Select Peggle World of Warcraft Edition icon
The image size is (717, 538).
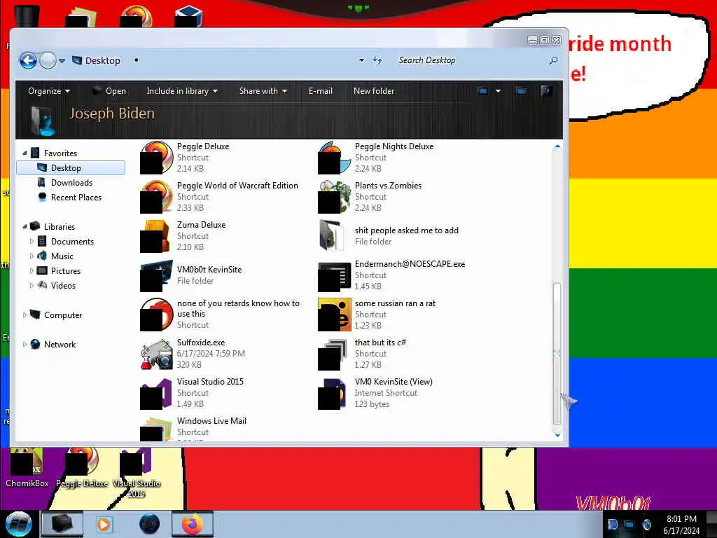pyautogui.click(x=156, y=197)
